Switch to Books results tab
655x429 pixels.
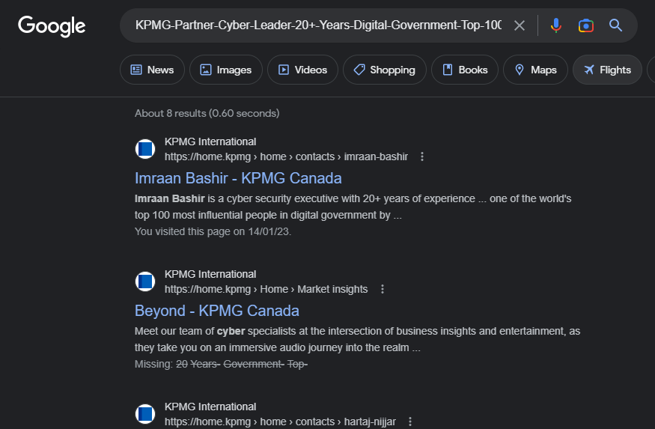point(465,70)
